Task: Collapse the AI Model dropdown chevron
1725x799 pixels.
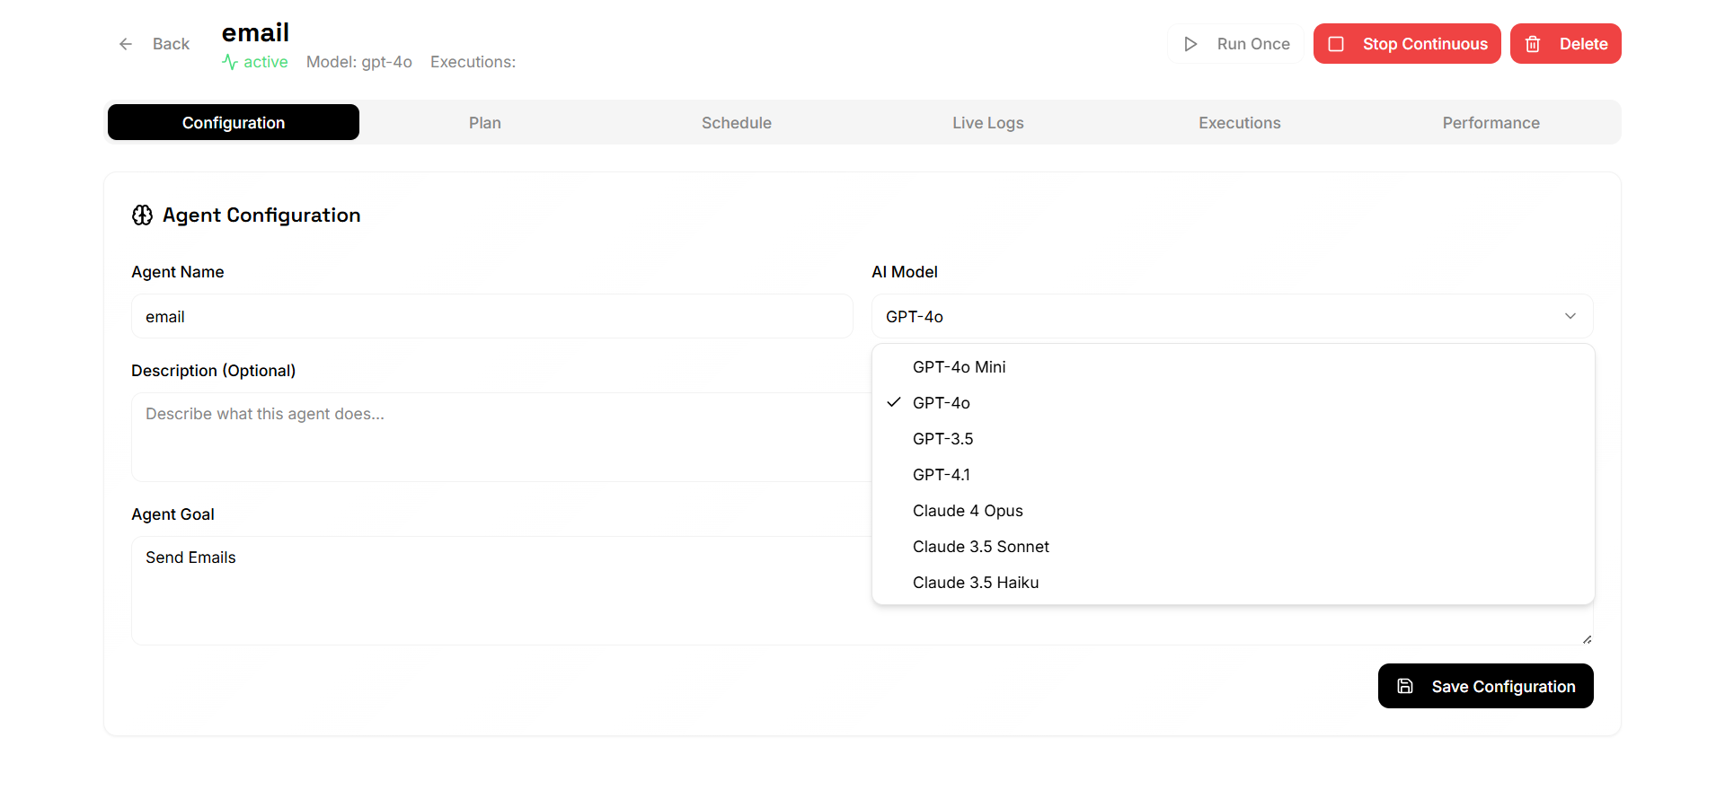Action: point(1570,316)
